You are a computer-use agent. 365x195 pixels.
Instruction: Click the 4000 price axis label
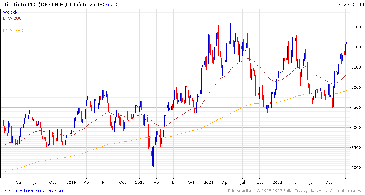tap(356, 127)
